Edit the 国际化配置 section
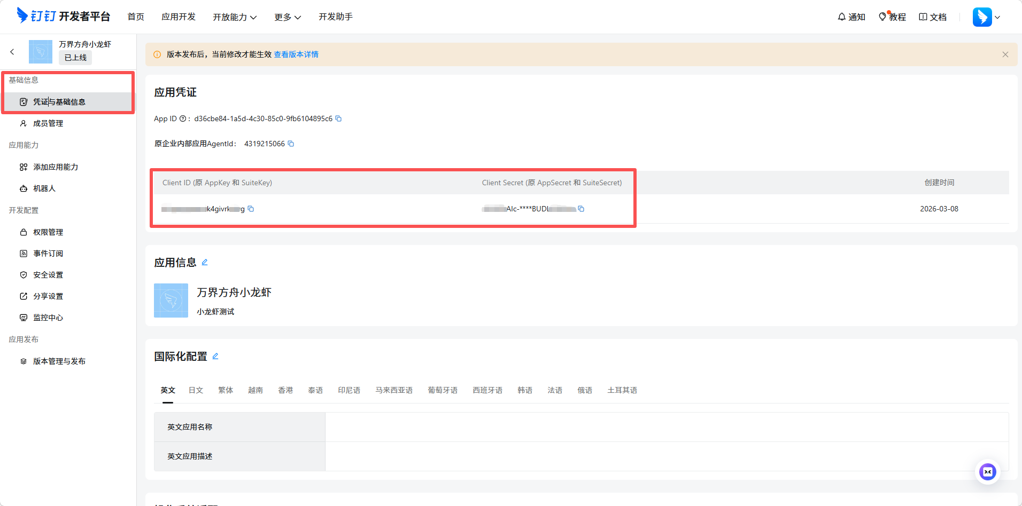 215,356
